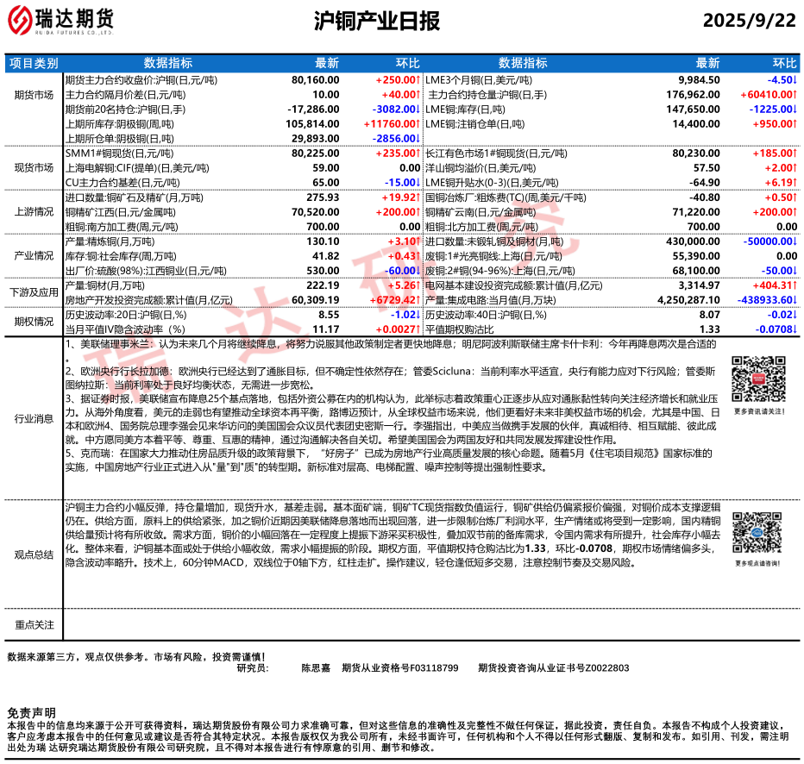Select the 期权情况 category cell
The width and height of the screenshot is (804, 764).
coord(34,322)
